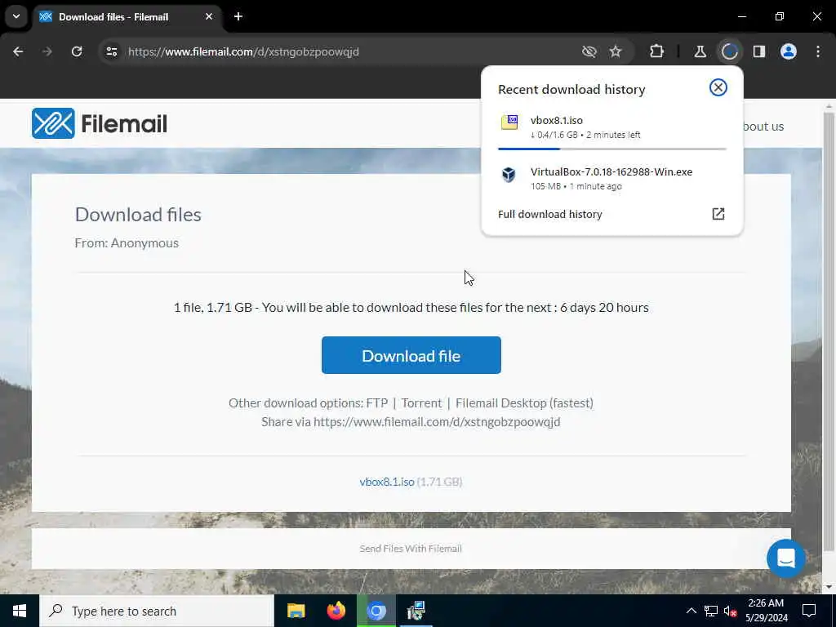Viewport: 836px width, 627px height.
Task: Open VirtualBox-7.0.18-162988-Win.exe download entry
Action: [612, 178]
